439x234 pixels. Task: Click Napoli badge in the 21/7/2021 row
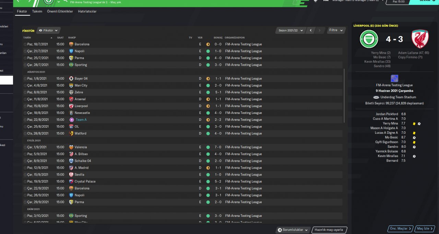tap(71, 51)
